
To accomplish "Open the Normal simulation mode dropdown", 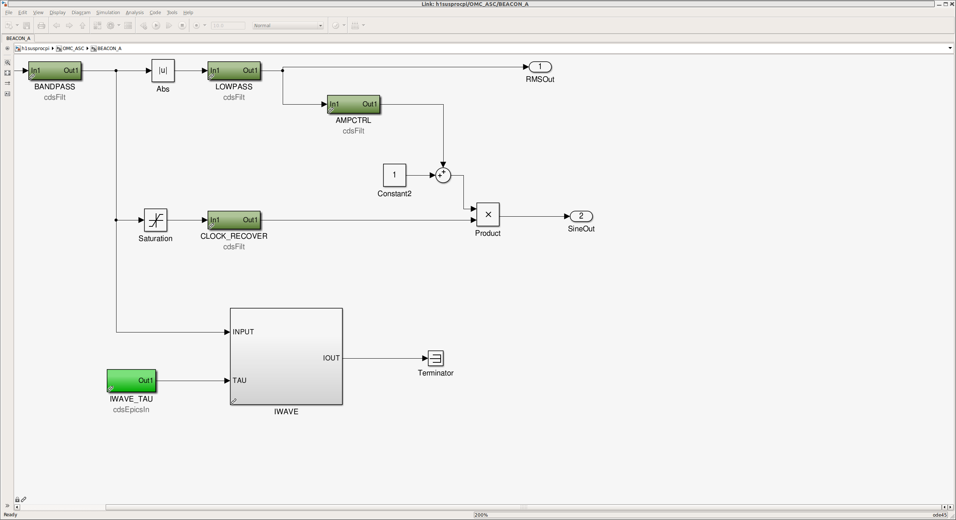I will point(288,25).
